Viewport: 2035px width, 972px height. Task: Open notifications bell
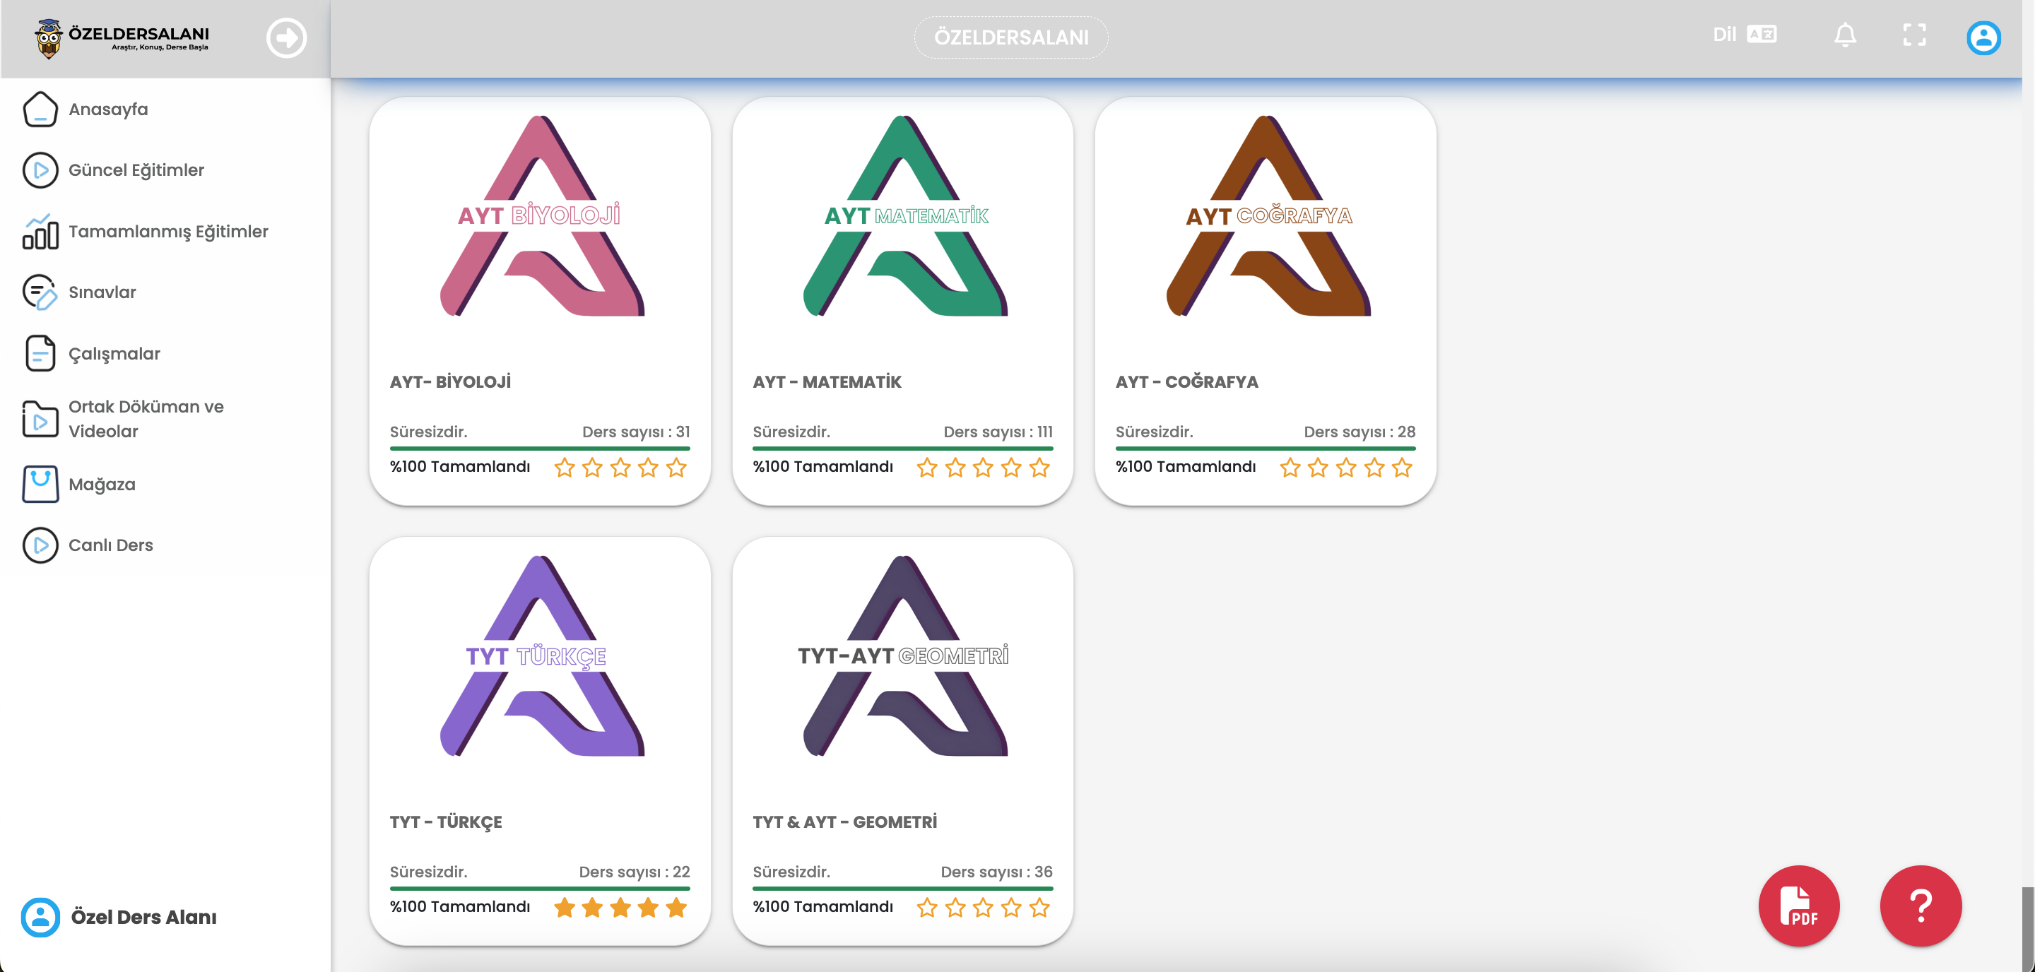click(1845, 35)
